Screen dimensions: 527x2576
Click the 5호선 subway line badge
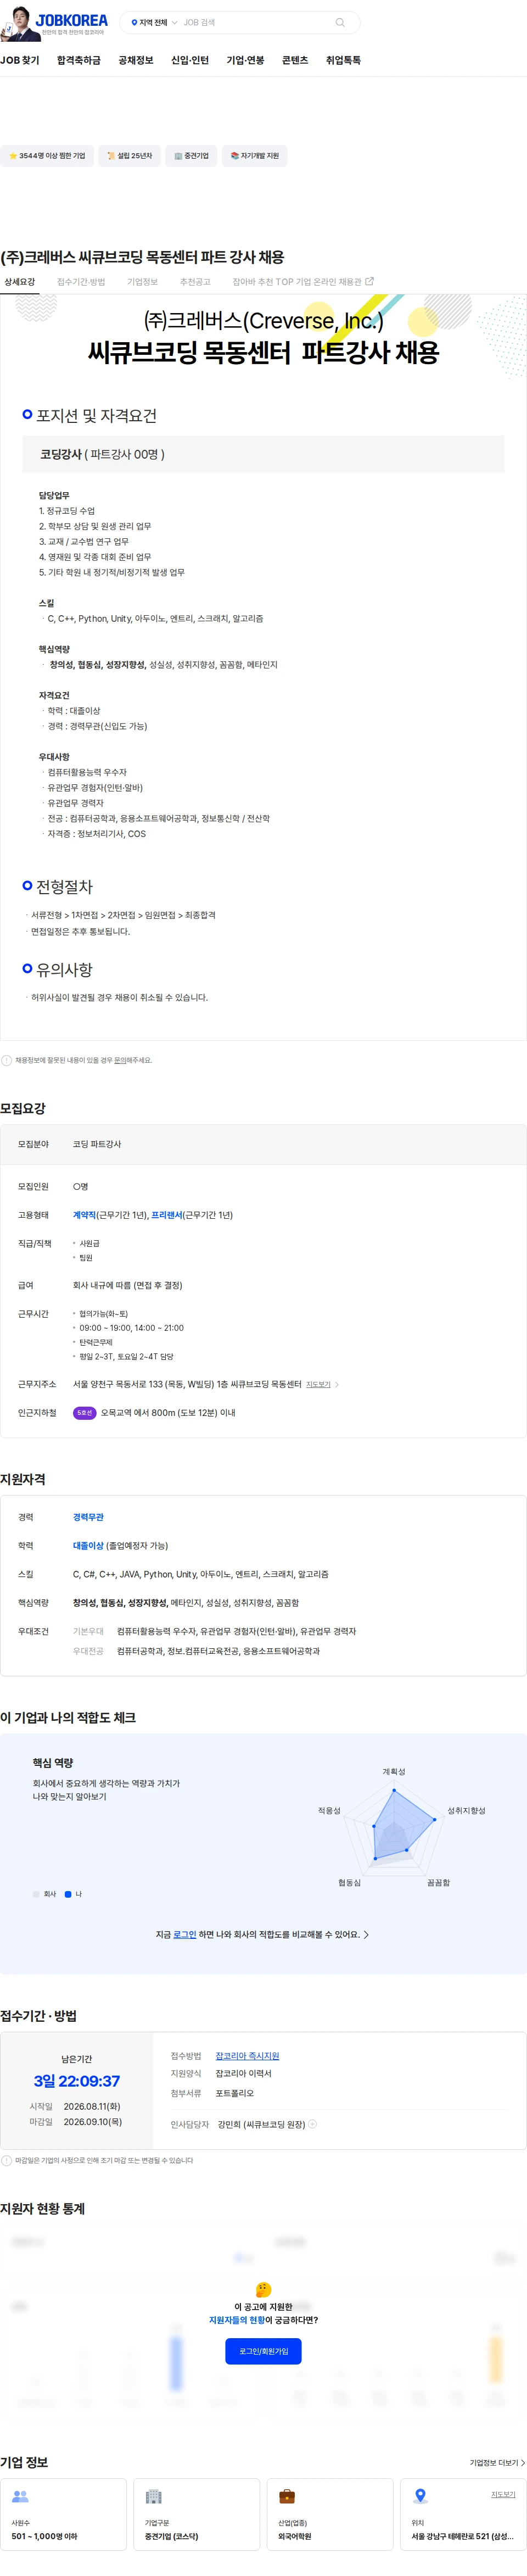[x=84, y=1413]
